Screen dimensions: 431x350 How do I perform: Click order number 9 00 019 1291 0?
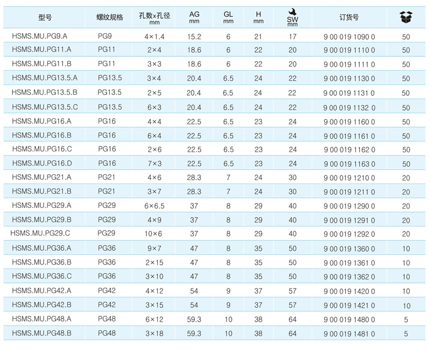(349, 220)
